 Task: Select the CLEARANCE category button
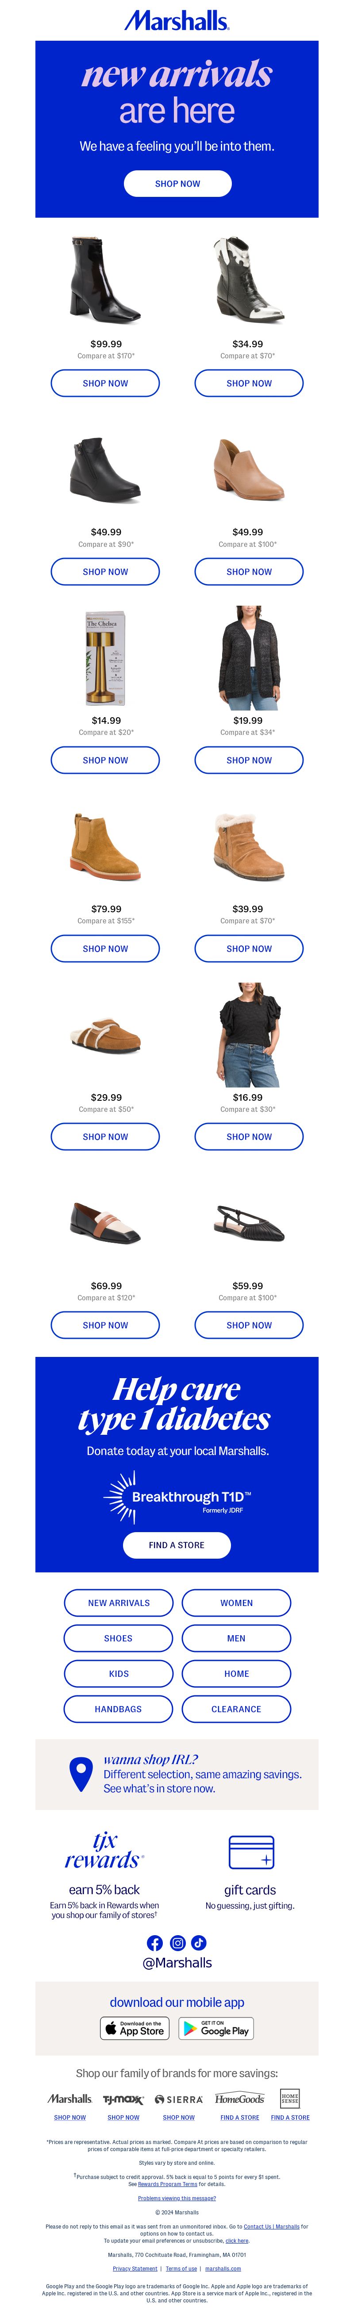pyautogui.click(x=236, y=1709)
